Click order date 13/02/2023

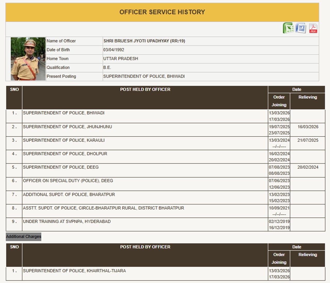coord(279,194)
